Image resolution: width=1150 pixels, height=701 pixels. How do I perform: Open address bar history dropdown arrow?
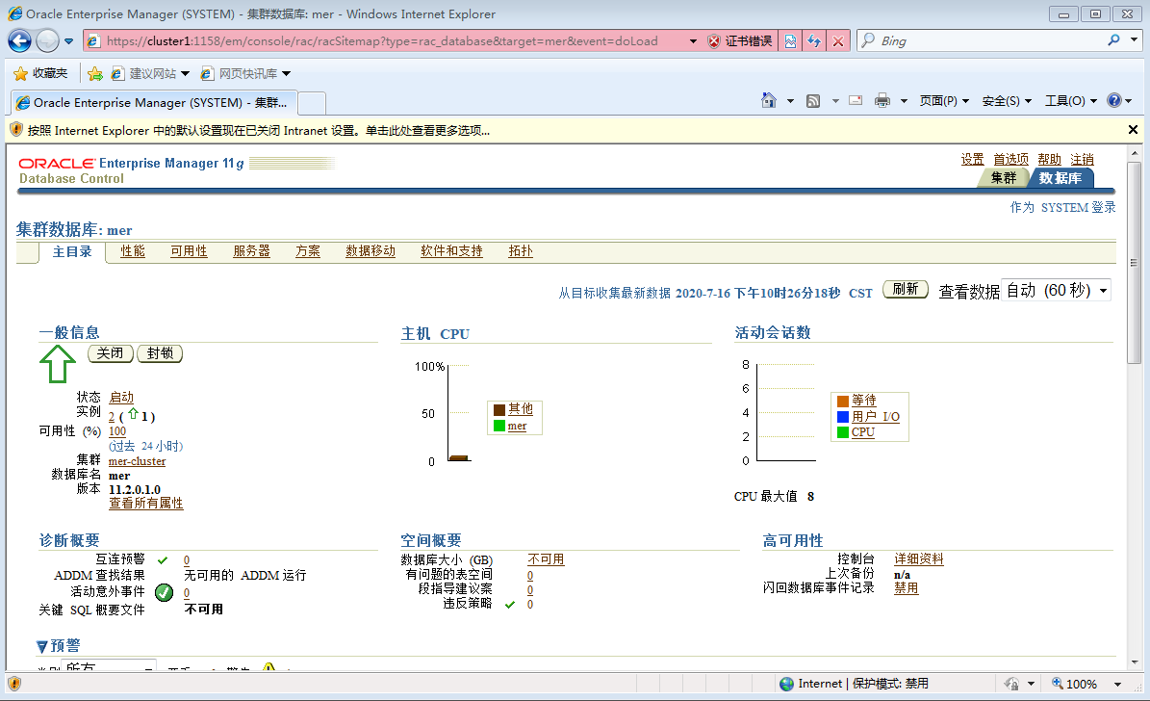693,41
